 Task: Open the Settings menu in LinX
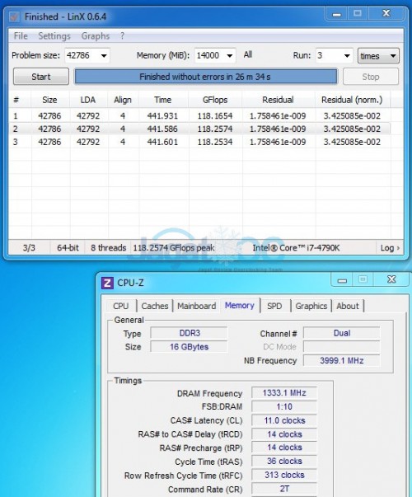tap(54, 35)
